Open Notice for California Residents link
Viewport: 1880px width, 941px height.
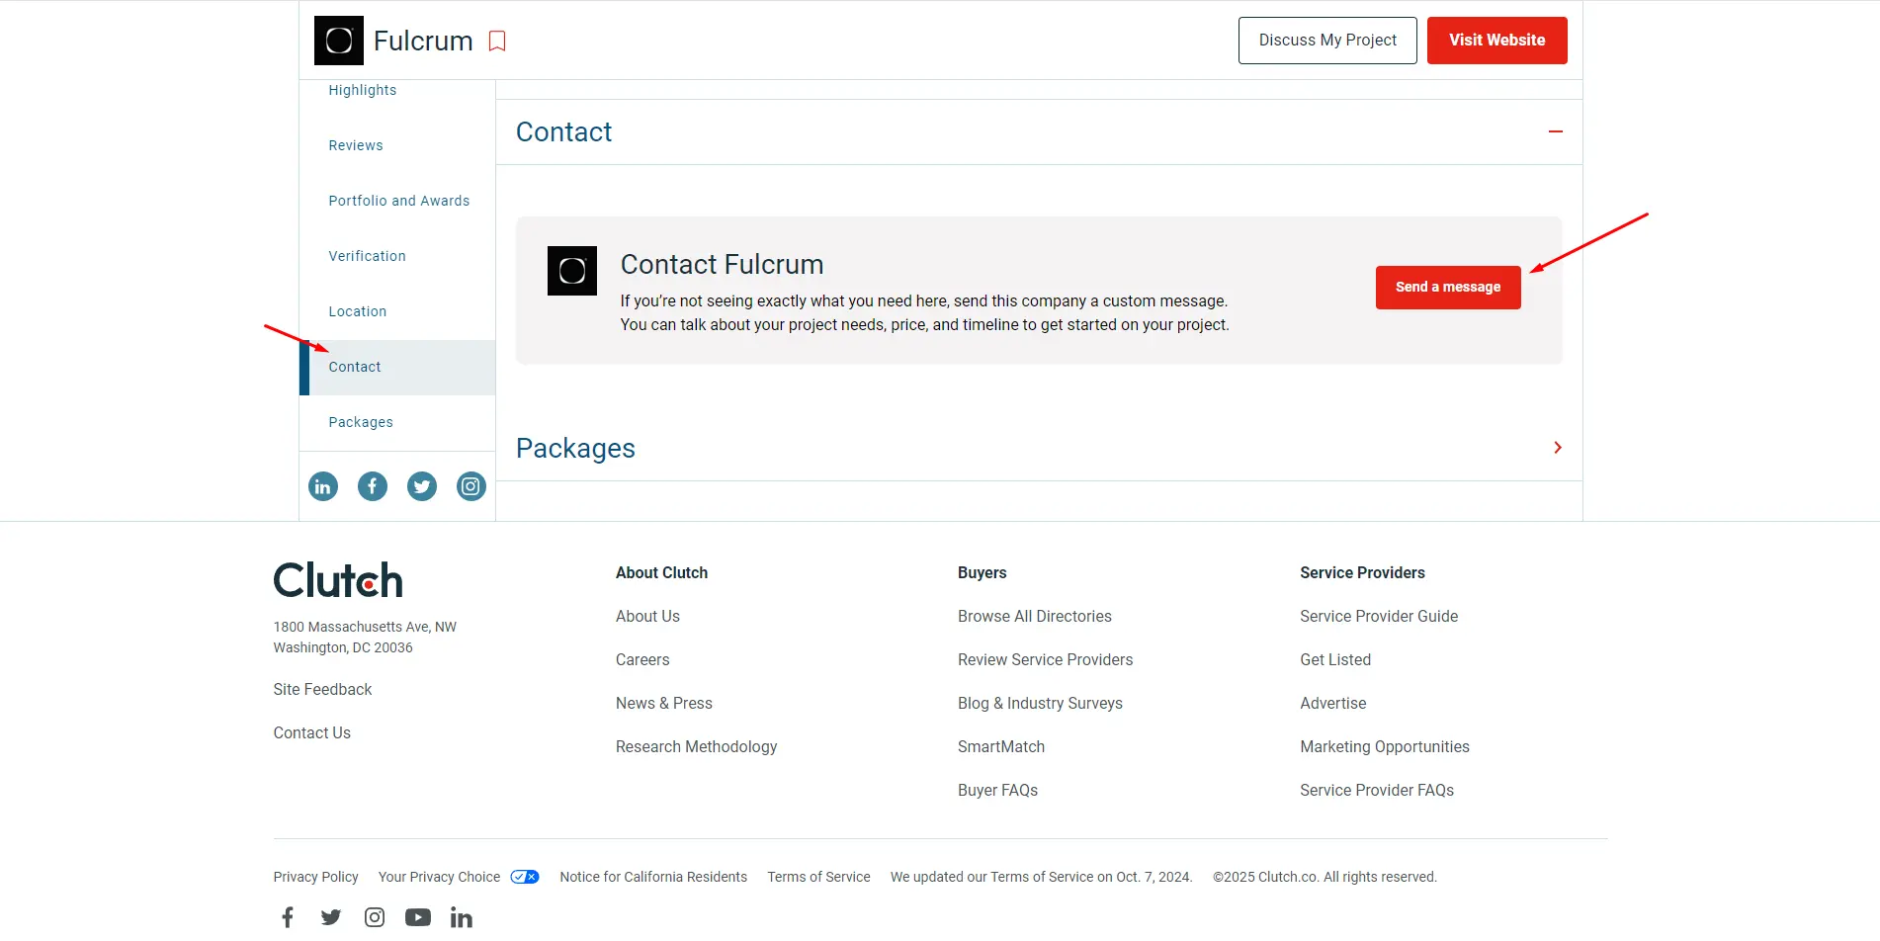coord(653,877)
